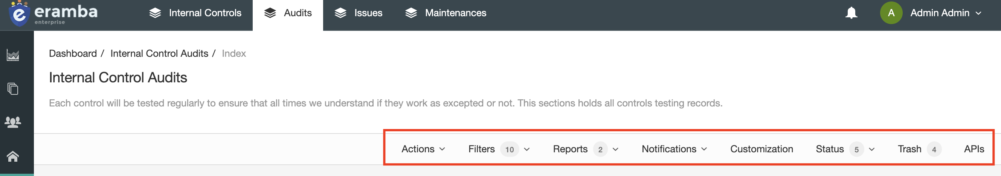Expand the Admin Admin user menu
This screenshot has width=1001, height=176.
click(946, 13)
